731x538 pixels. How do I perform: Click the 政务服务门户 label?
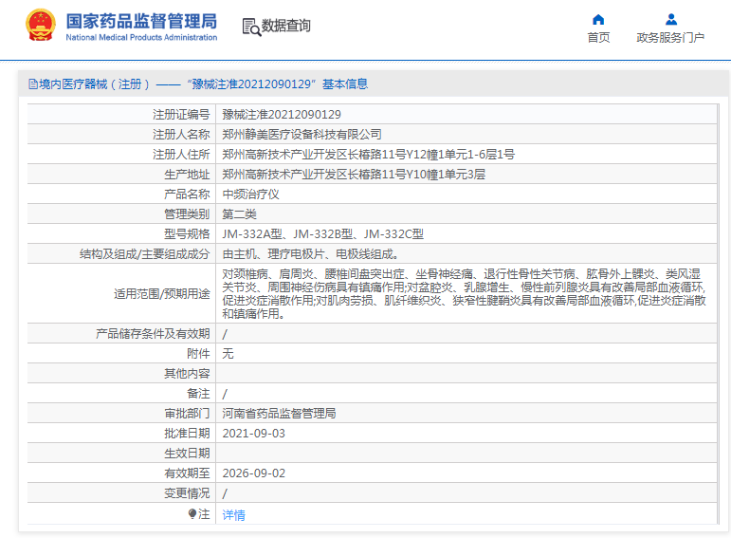tap(670, 37)
